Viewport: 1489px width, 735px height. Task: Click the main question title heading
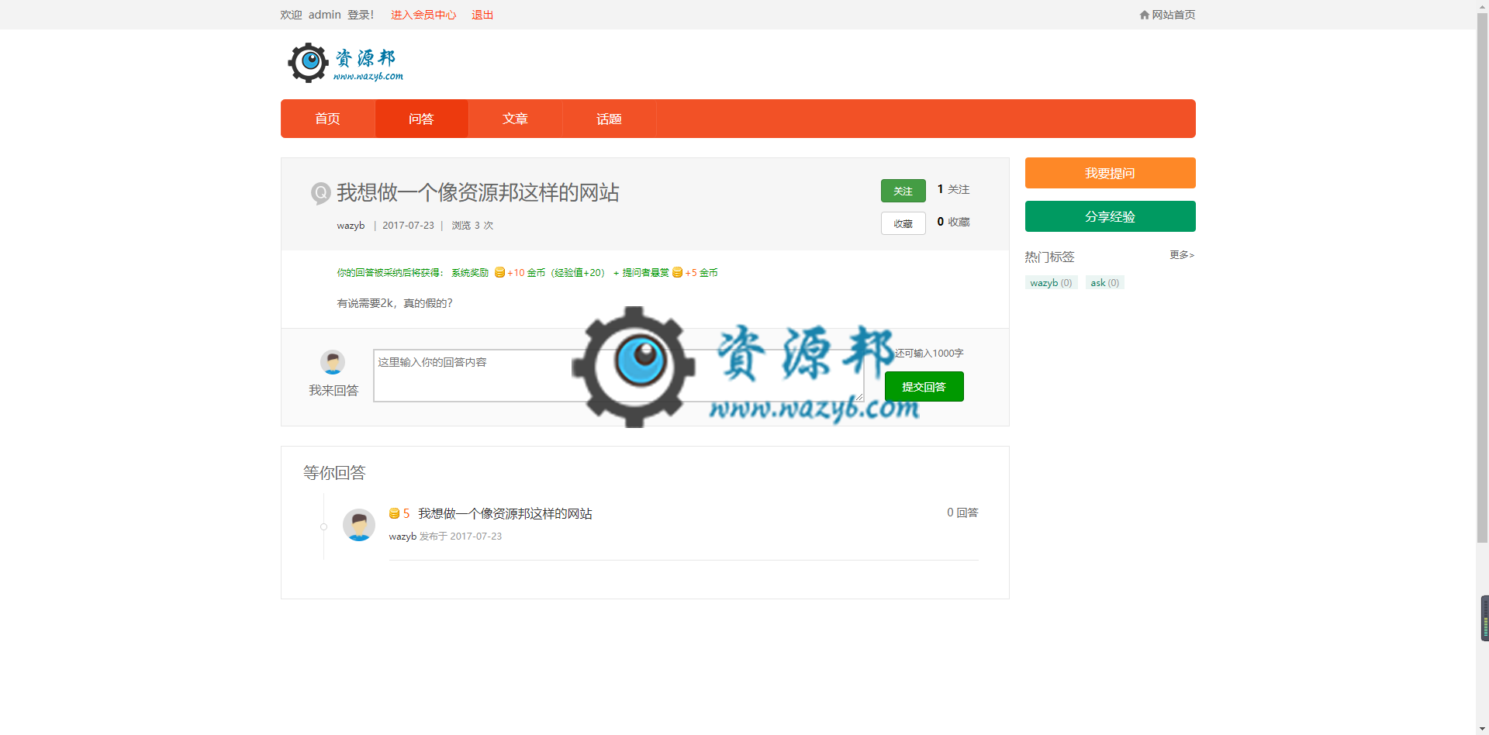(478, 192)
